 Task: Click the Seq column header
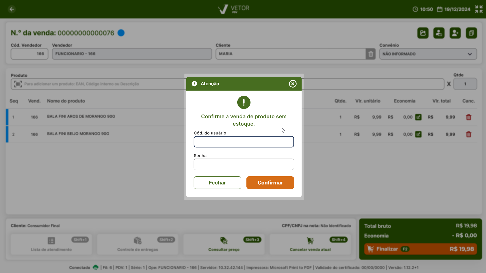(14, 101)
